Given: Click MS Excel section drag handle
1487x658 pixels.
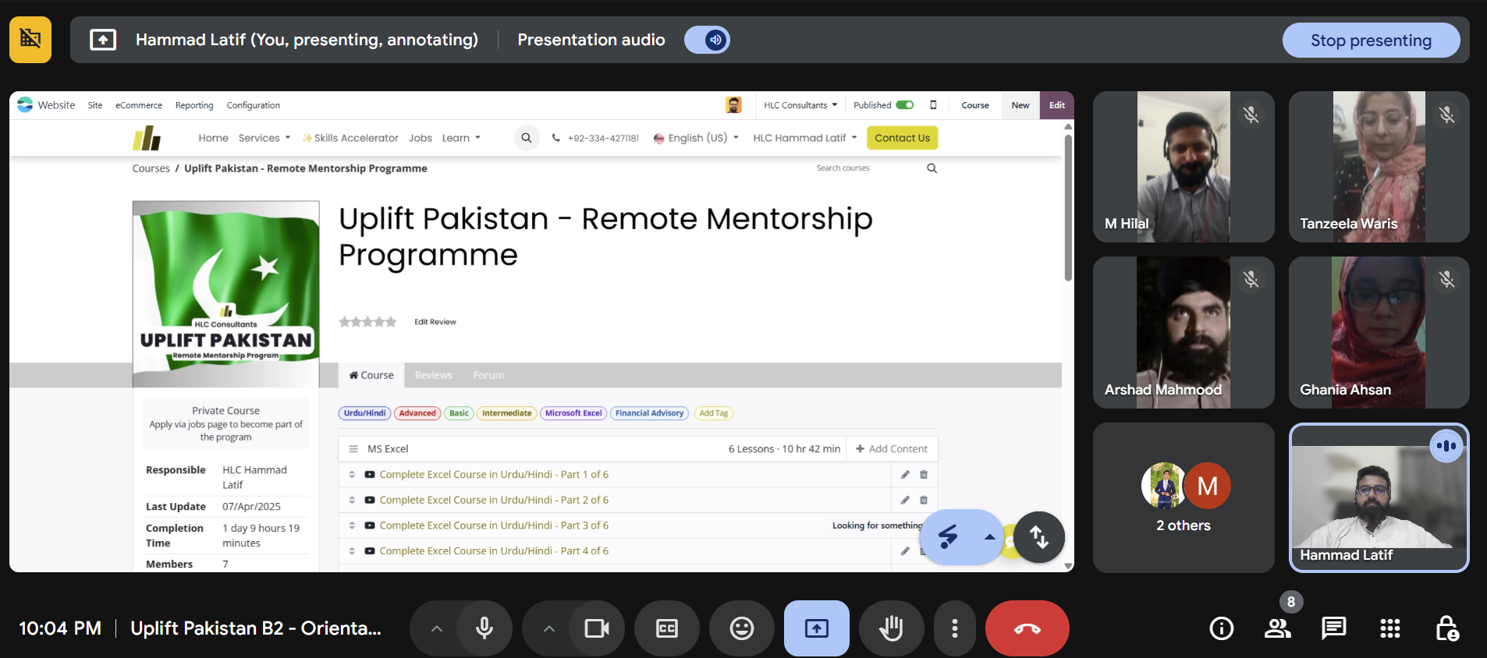Looking at the screenshot, I should (x=353, y=449).
